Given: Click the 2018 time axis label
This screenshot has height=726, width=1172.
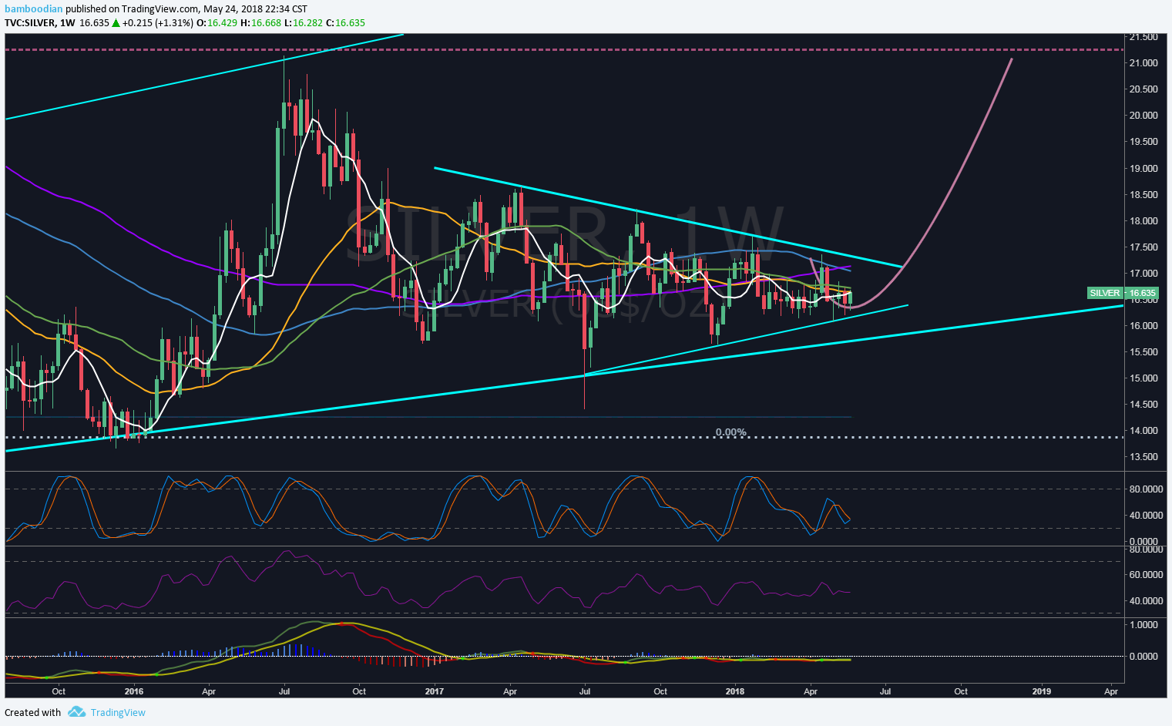Looking at the screenshot, I should tap(735, 691).
